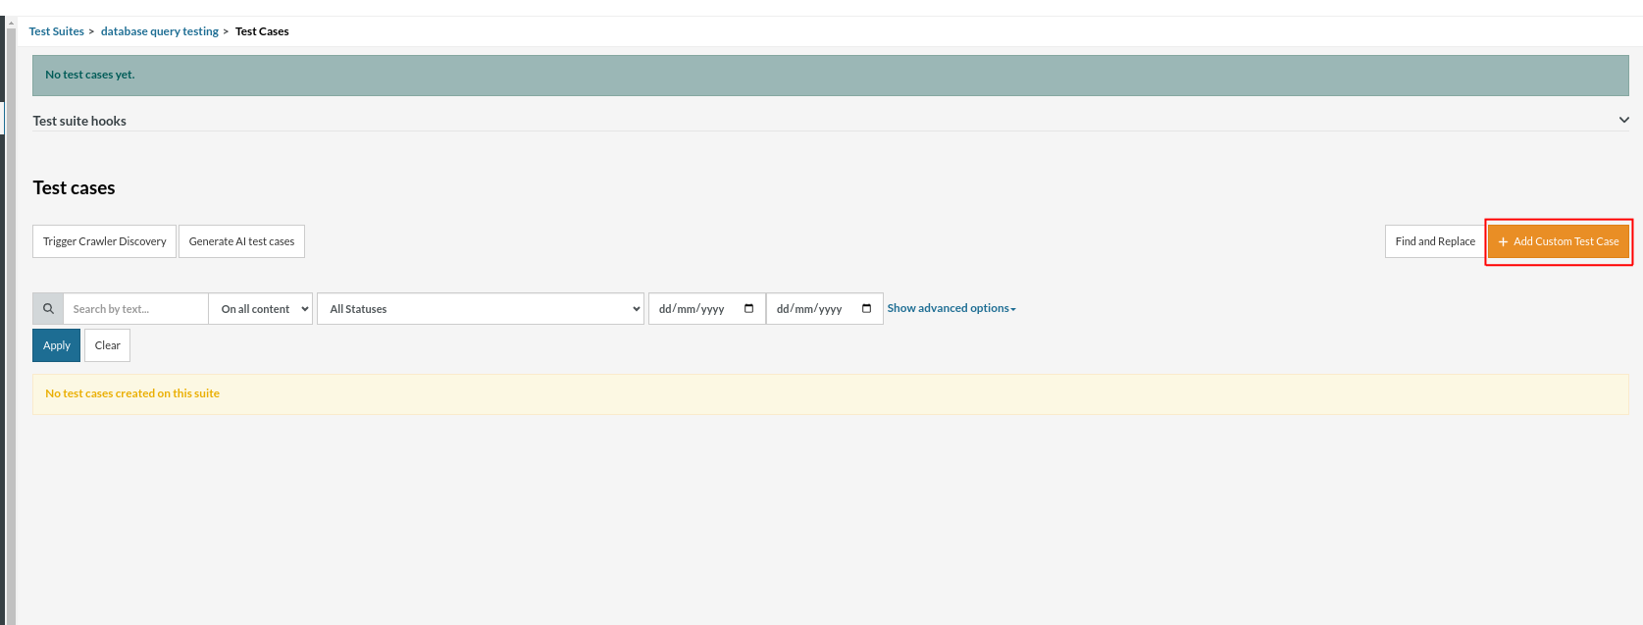The height and width of the screenshot is (625, 1643).
Task: Click the scrollbar up arrow on left edge
Action: tap(11, 24)
